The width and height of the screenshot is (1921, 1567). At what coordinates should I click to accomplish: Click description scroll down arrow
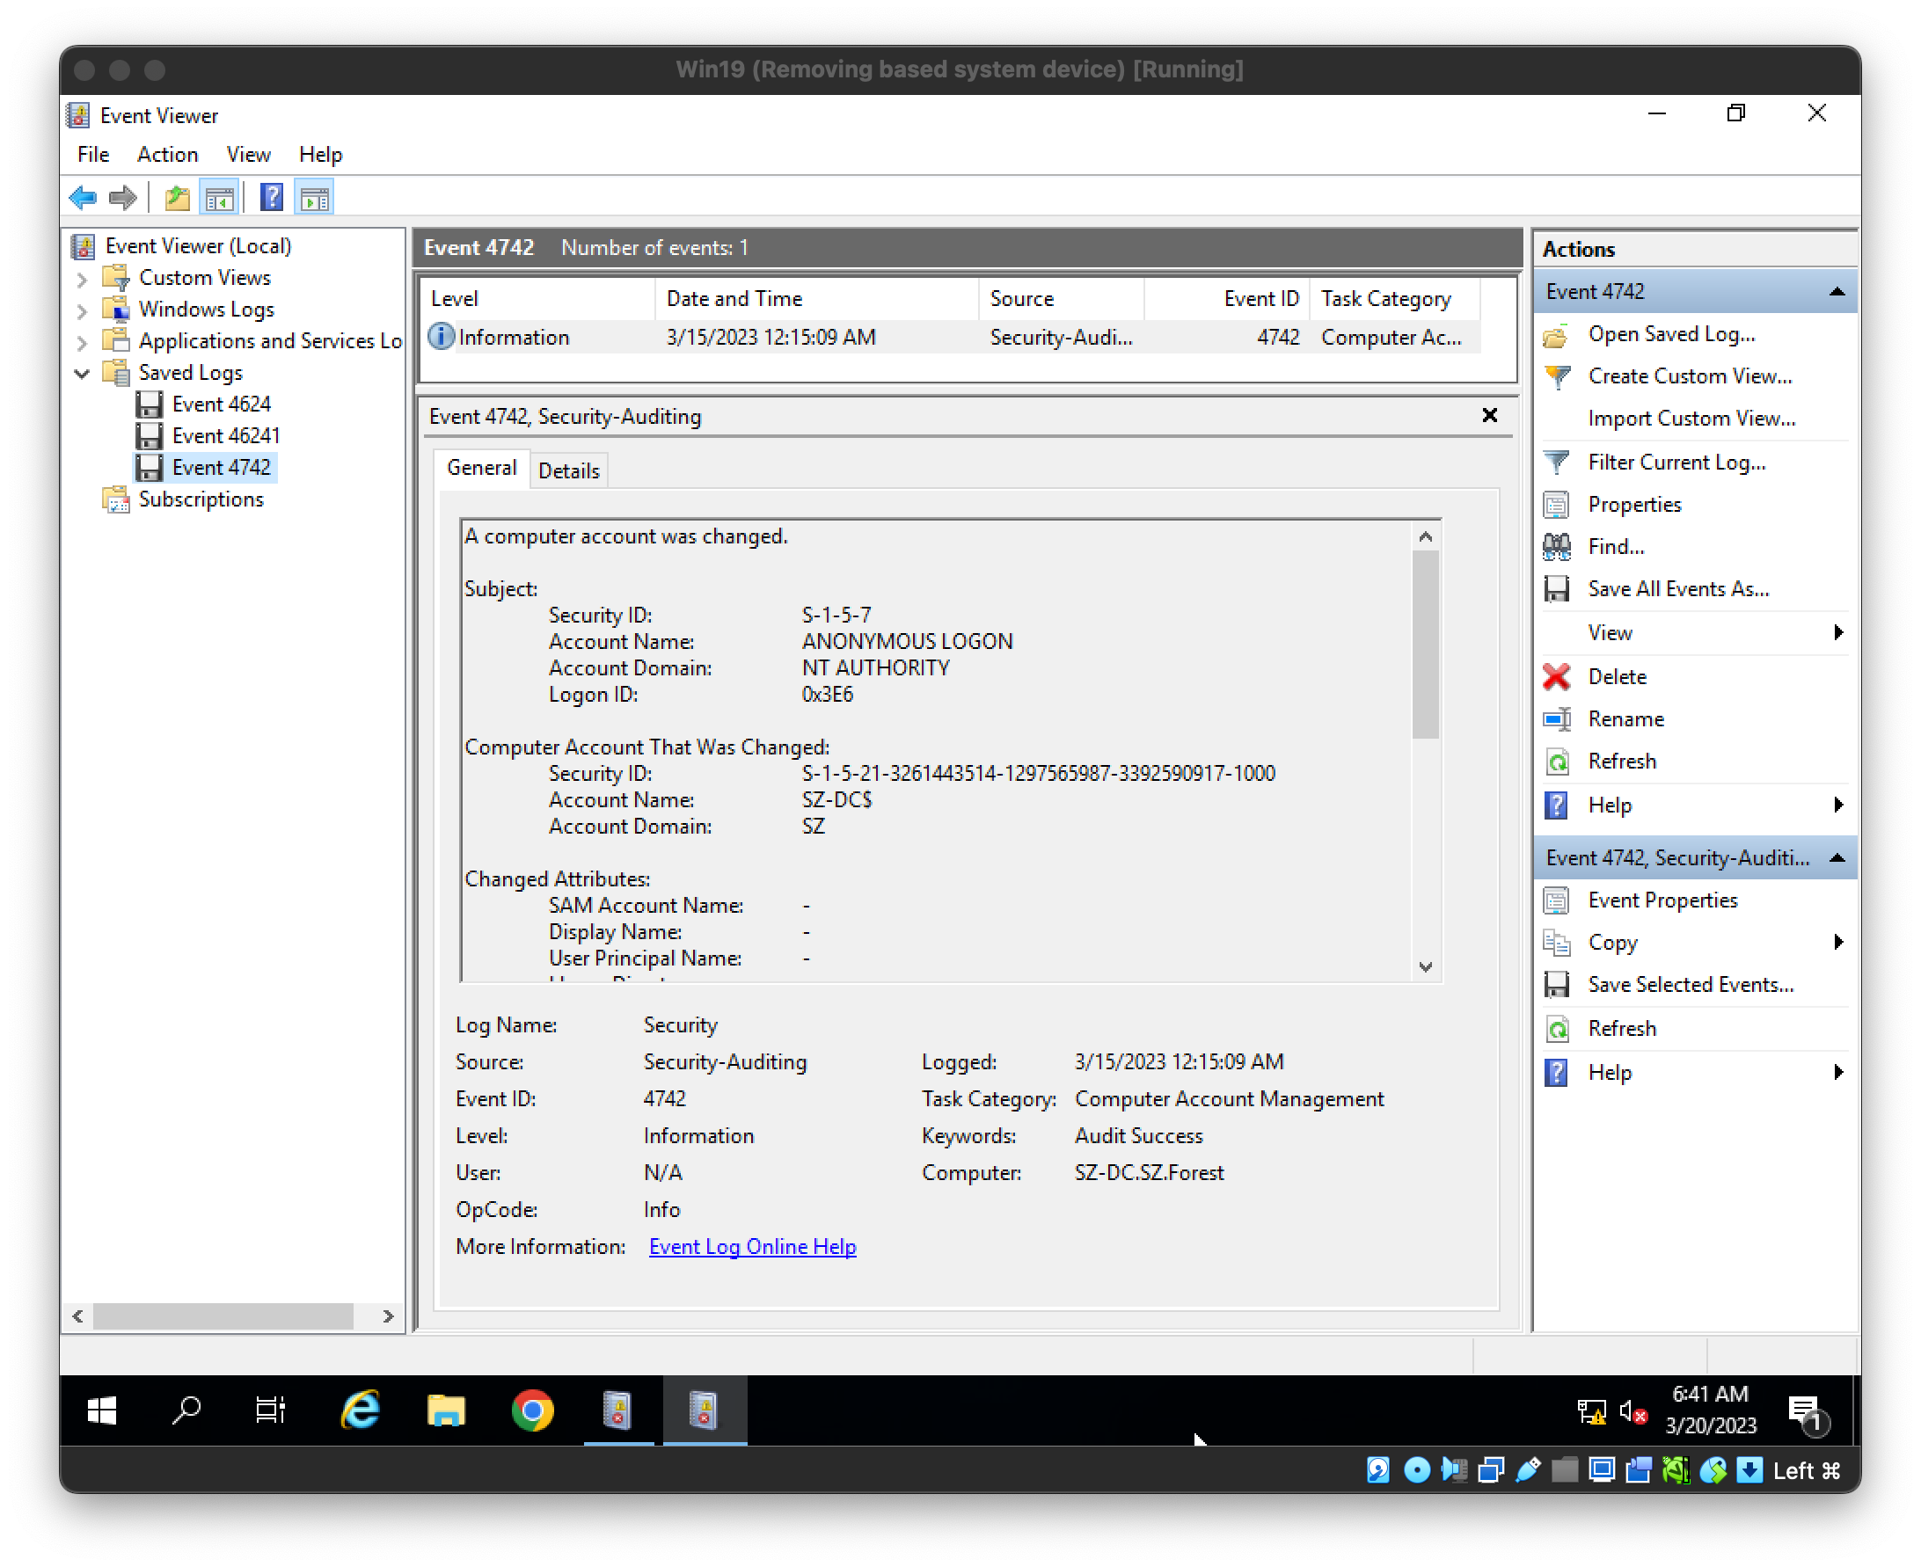point(1426,967)
